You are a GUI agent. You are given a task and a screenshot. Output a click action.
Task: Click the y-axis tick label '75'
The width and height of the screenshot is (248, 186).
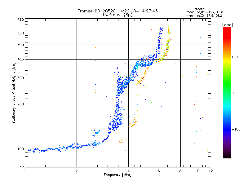tap(22, 166)
